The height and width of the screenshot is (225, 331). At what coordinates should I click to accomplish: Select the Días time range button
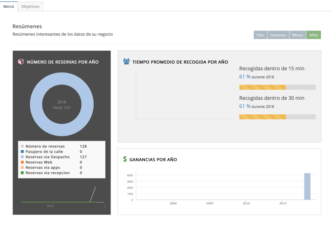(260, 35)
